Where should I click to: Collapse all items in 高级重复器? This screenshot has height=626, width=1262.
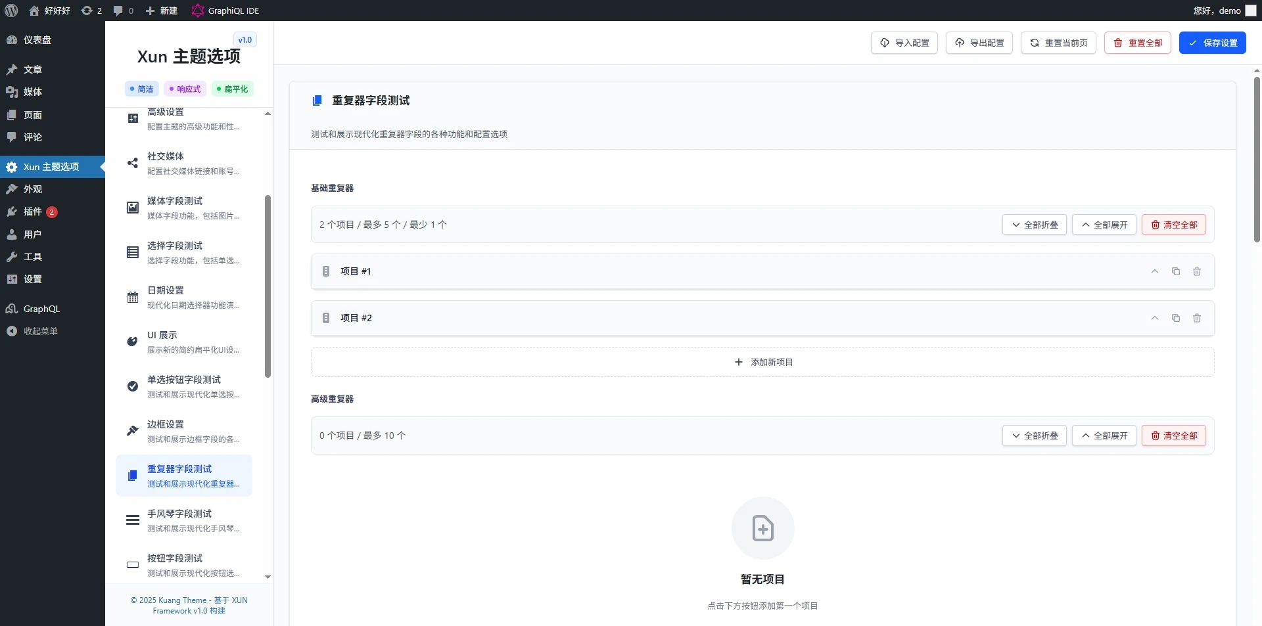[x=1035, y=436]
